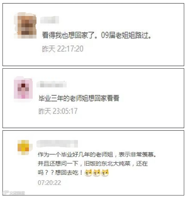This screenshot has height=197, width=187.
Task: Open the brown pixelated avatar of first commenter
Action: click(25, 25)
